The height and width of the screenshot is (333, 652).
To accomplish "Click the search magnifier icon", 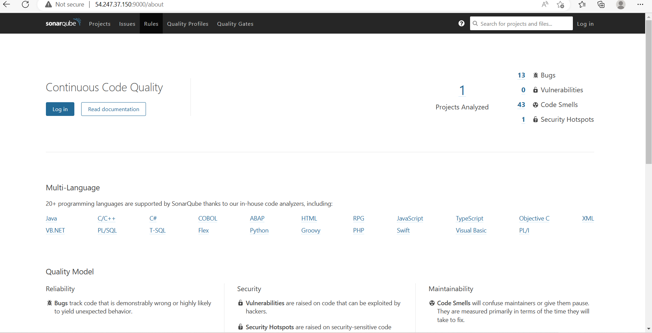I will click(475, 23).
